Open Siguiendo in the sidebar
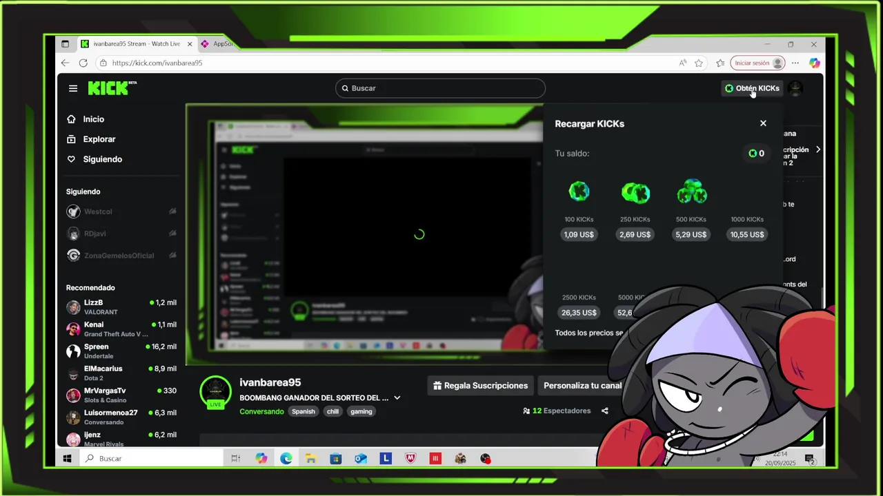883x496 pixels. tap(102, 159)
